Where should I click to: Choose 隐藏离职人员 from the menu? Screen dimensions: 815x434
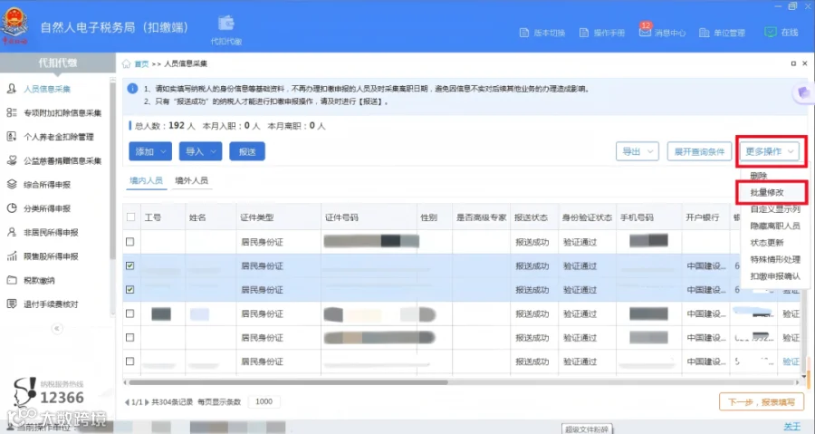coord(773,227)
